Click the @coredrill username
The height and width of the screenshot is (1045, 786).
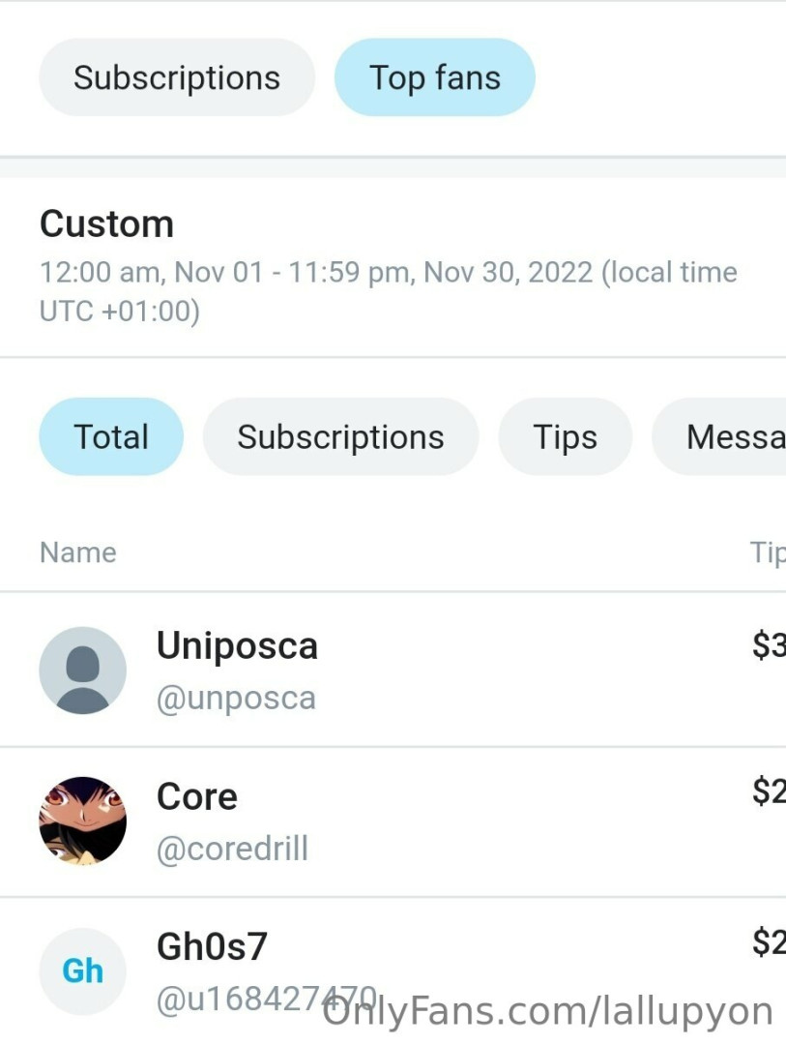[x=232, y=849]
